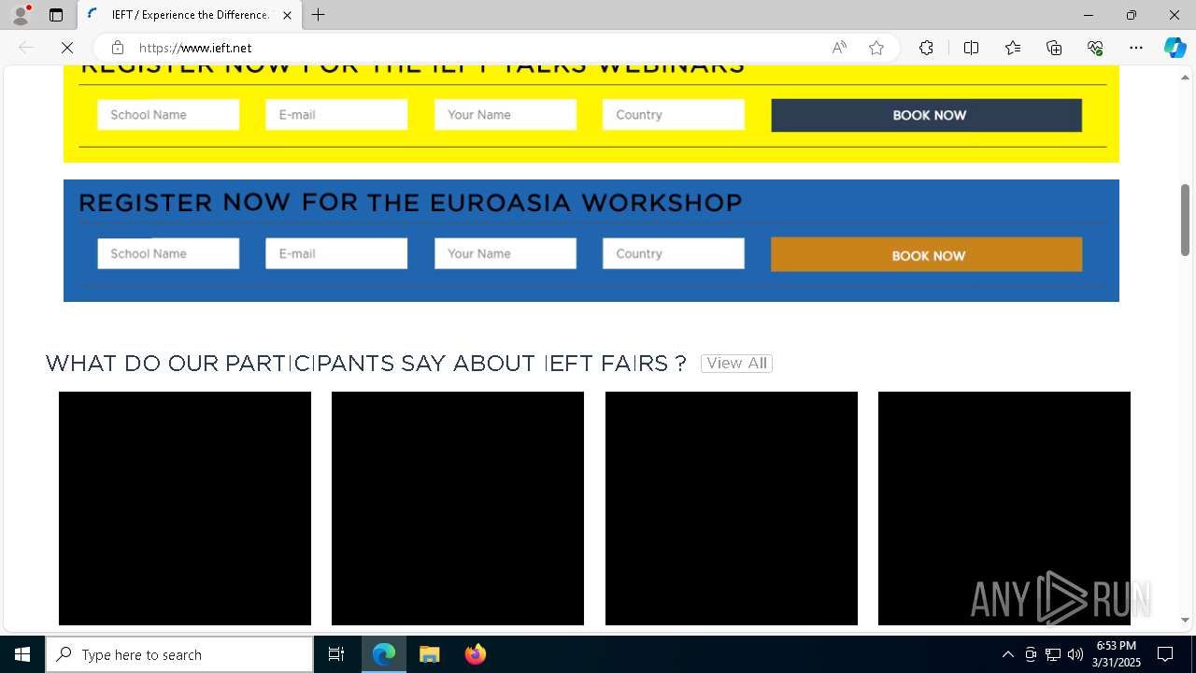The width and height of the screenshot is (1196, 673).
Task: Click dark BOOK NOW webinars button
Action: pos(927,115)
